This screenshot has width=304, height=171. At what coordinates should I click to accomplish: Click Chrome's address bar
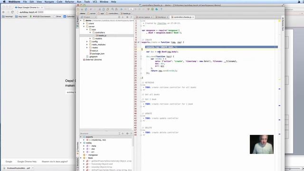click(x=46, y=12)
